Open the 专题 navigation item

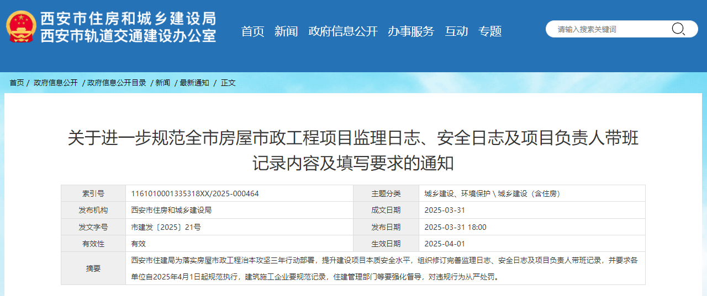[x=490, y=31]
